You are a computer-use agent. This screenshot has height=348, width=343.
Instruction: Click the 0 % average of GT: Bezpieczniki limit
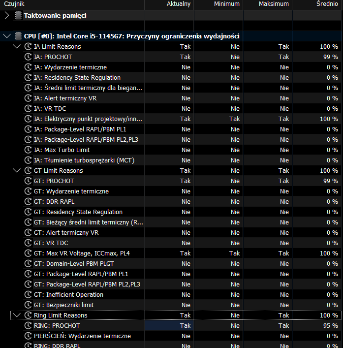coord(332,305)
